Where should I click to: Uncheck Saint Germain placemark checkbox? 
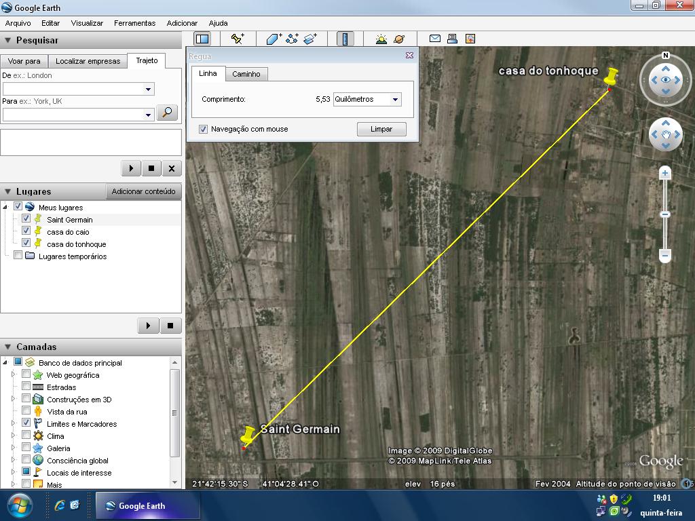click(26, 218)
